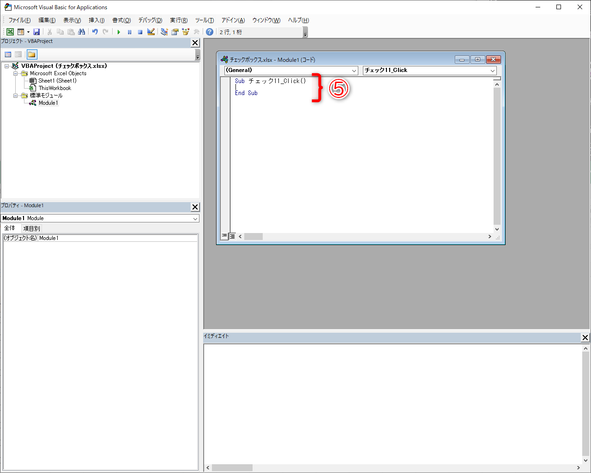Open the 挿入(I) menu
Screen dimensions: 591x473
coord(96,20)
